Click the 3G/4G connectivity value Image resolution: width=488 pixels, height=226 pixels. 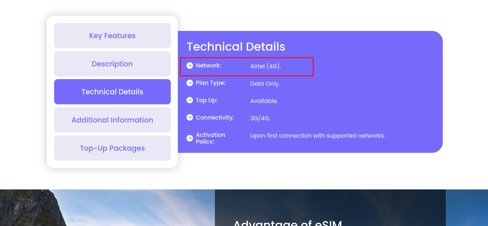pyautogui.click(x=260, y=118)
